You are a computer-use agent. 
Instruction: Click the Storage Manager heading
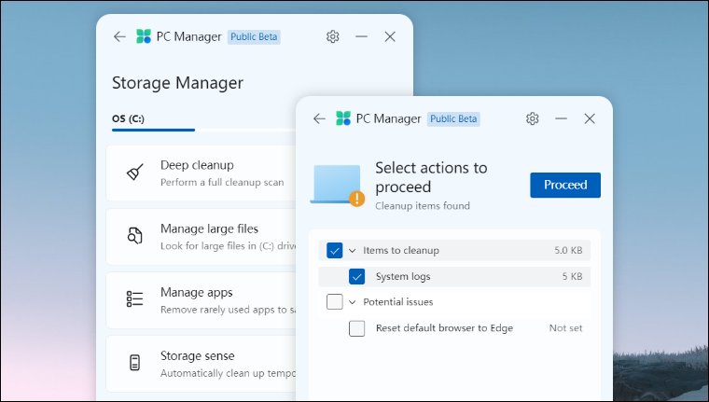[x=177, y=83]
